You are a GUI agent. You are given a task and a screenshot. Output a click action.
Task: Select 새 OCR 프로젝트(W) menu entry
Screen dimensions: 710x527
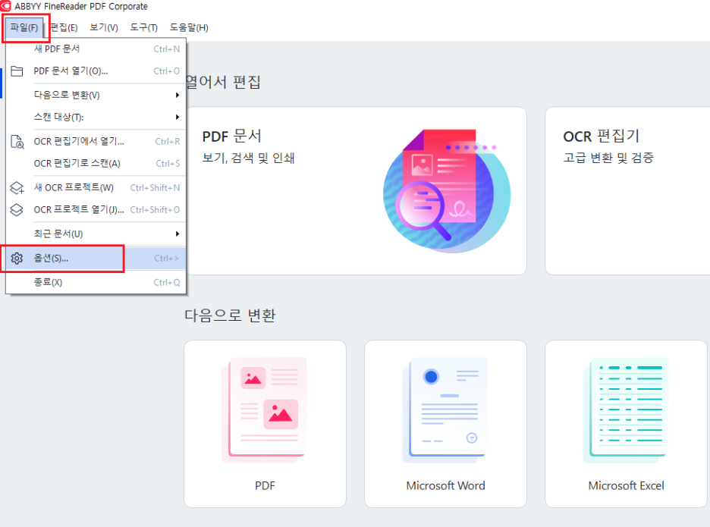[96, 187]
